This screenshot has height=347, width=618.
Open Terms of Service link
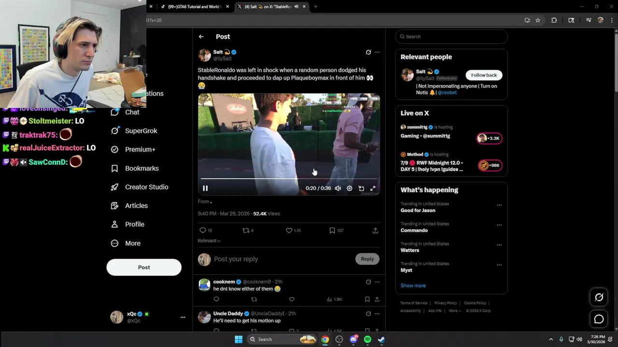(414, 303)
